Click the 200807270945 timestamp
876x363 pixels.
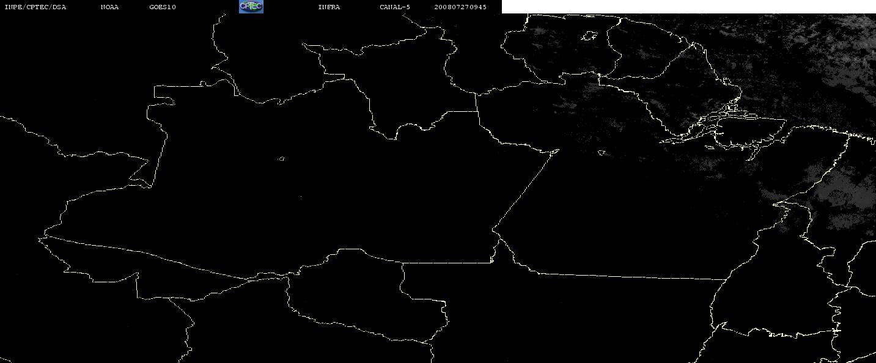pos(461,7)
